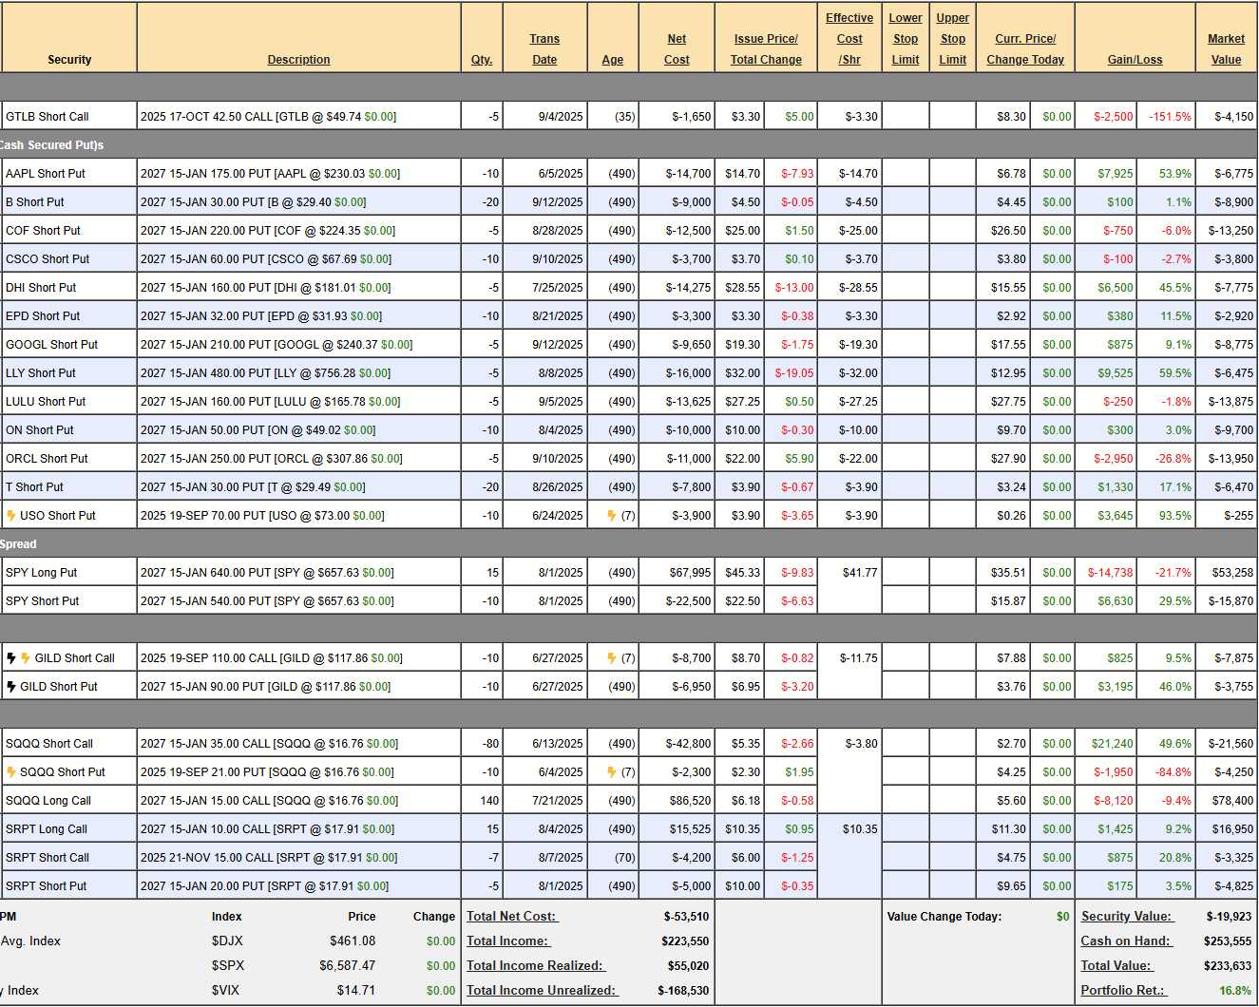
Task: Click the Age lightning icon in GILD Short Call row
Action: (612, 658)
